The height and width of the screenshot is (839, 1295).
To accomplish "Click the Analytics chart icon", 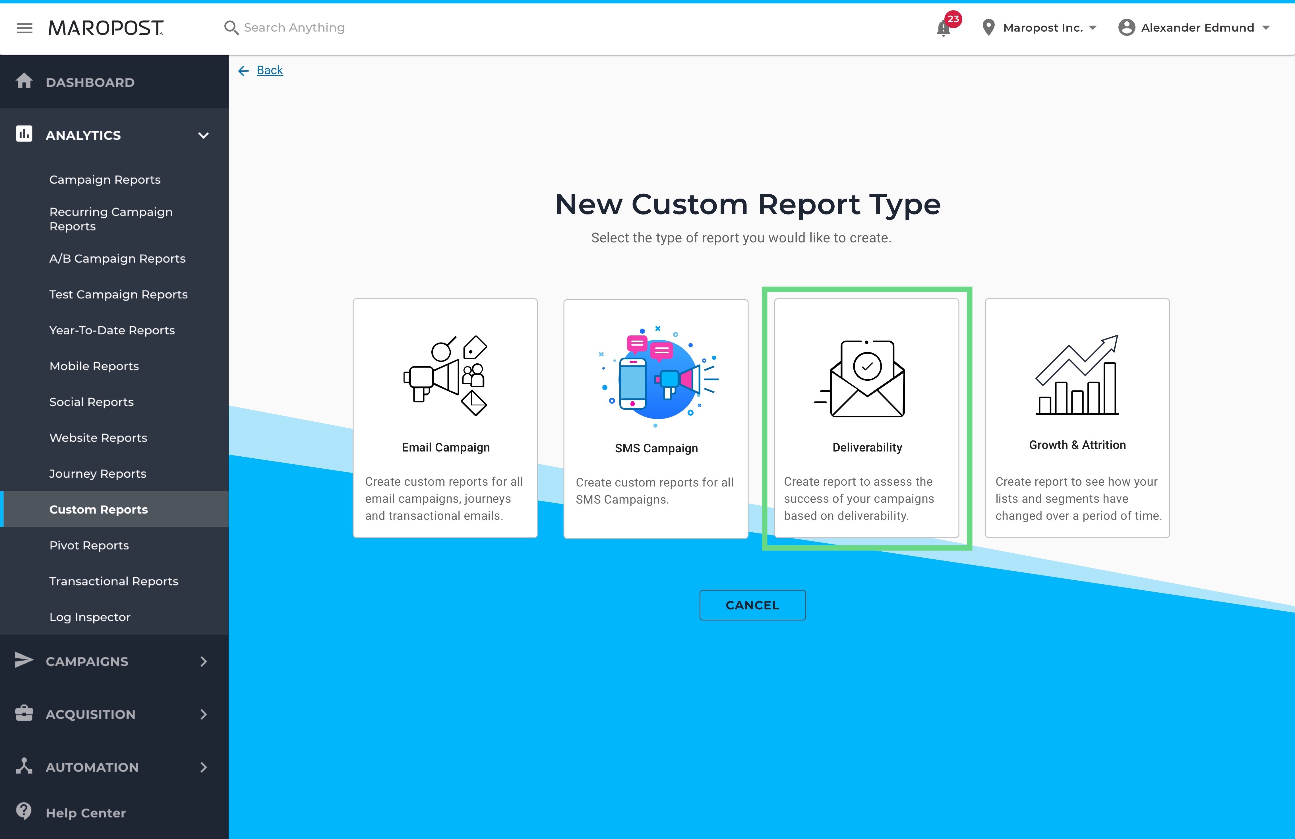I will pos(24,134).
